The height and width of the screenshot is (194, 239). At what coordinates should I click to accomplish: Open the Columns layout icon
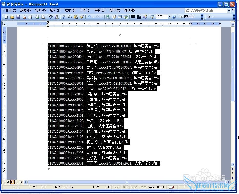[x=133, y=17]
